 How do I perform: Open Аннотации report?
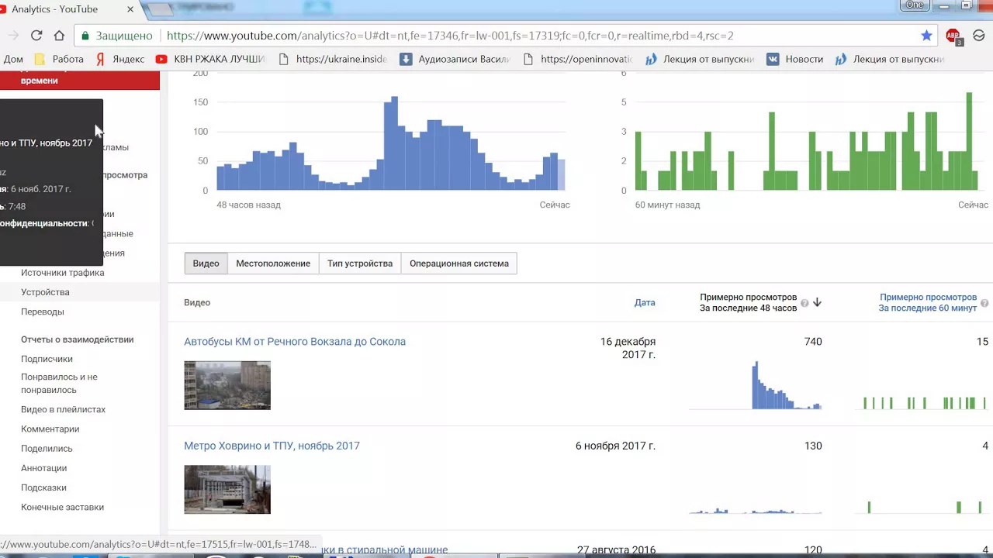click(43, 468)
